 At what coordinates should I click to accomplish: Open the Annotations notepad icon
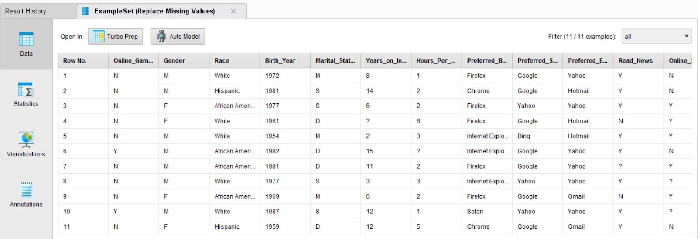pyautogui.click(x=26, y=190)
